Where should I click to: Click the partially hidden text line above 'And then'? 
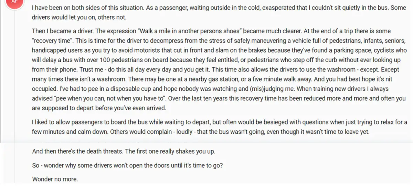[x=114, y=141]
